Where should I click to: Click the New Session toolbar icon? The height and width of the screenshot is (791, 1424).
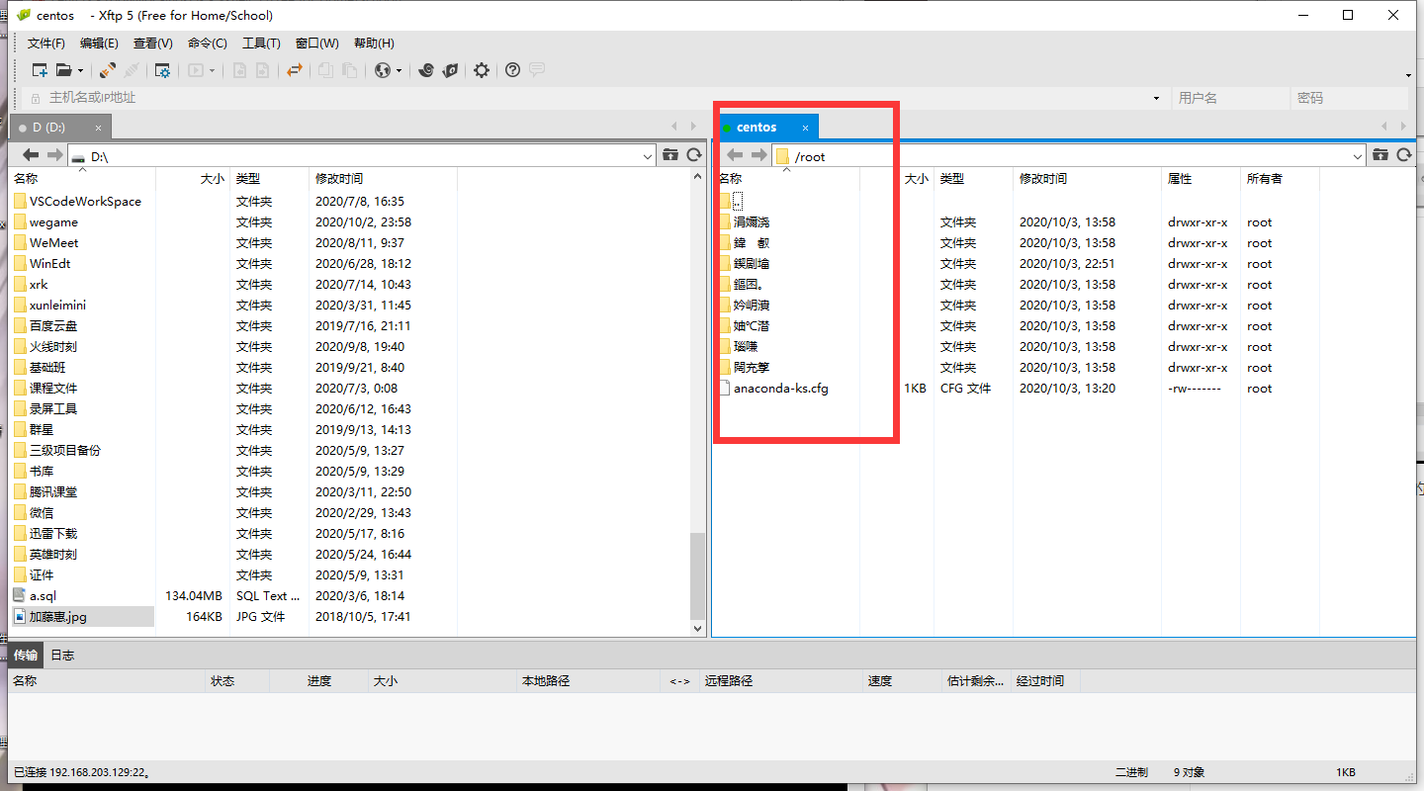[40, 70]
